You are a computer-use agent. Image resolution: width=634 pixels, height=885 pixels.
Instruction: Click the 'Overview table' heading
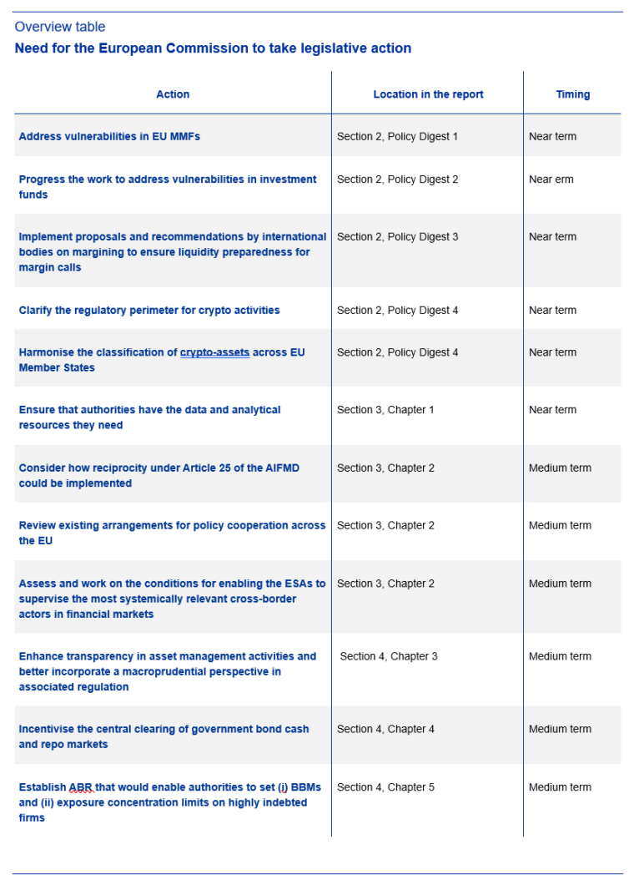coord(60,27)
